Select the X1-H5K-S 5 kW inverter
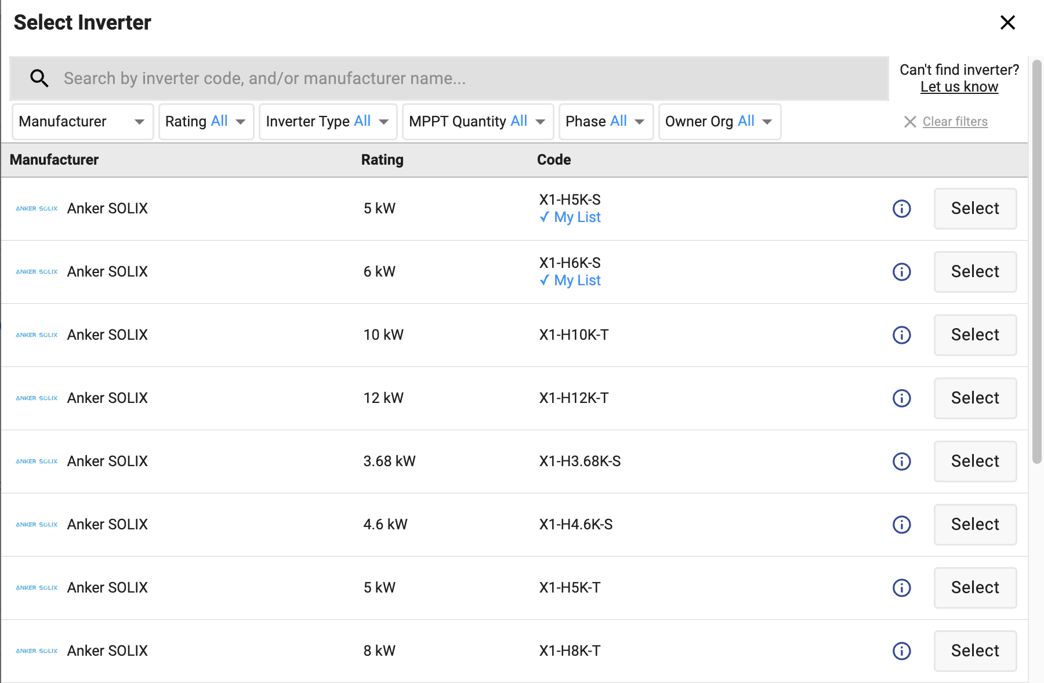This screenshot has height=683, width=1044. click(x=975, y=209)
